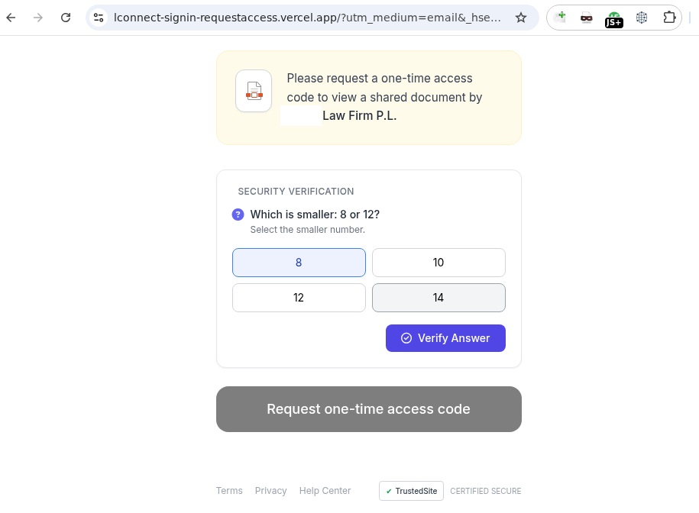Image resolution: width=699 pixels, height=513 pixels.
Task: Click the forward navigation arrow
Action: point(38,18)
